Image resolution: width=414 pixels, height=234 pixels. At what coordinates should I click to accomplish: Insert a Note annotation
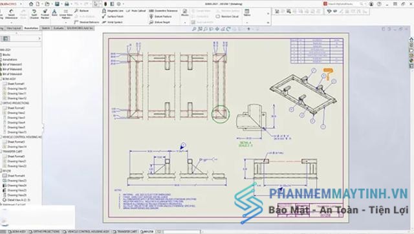[54, 13]
